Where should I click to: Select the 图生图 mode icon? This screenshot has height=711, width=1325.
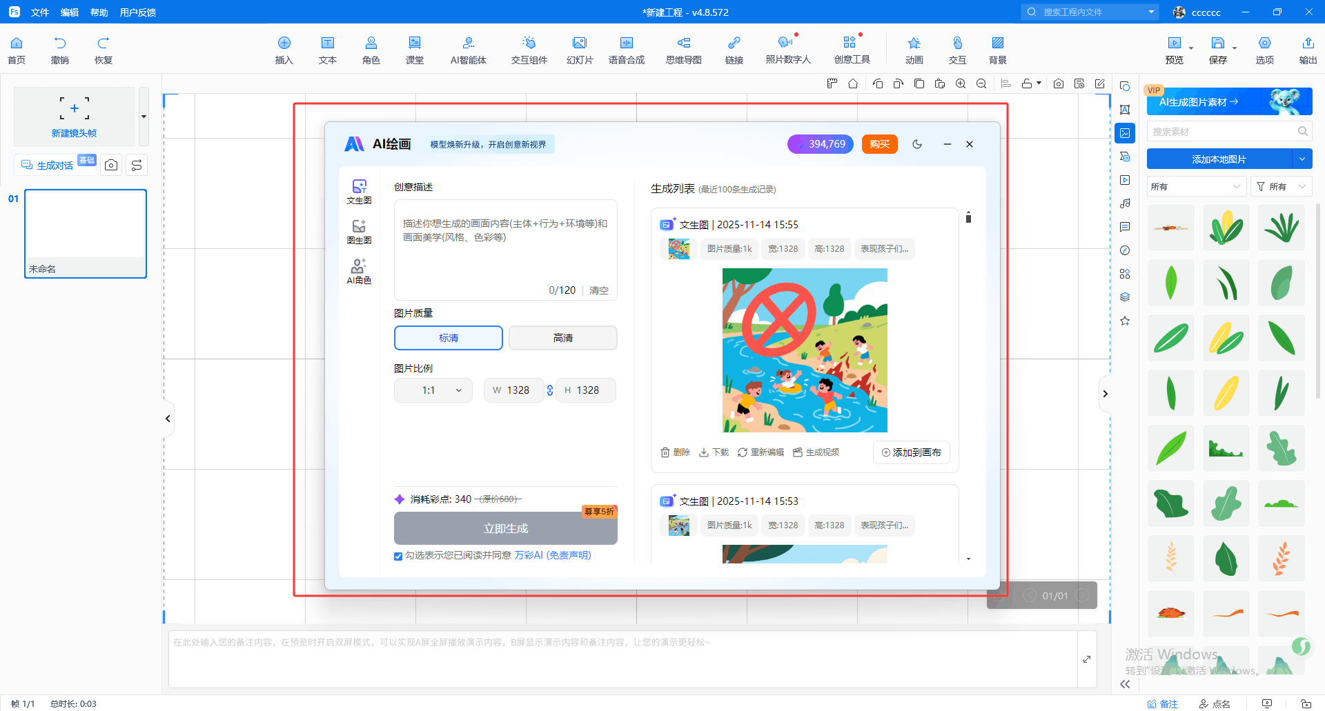tap(359, 231)
